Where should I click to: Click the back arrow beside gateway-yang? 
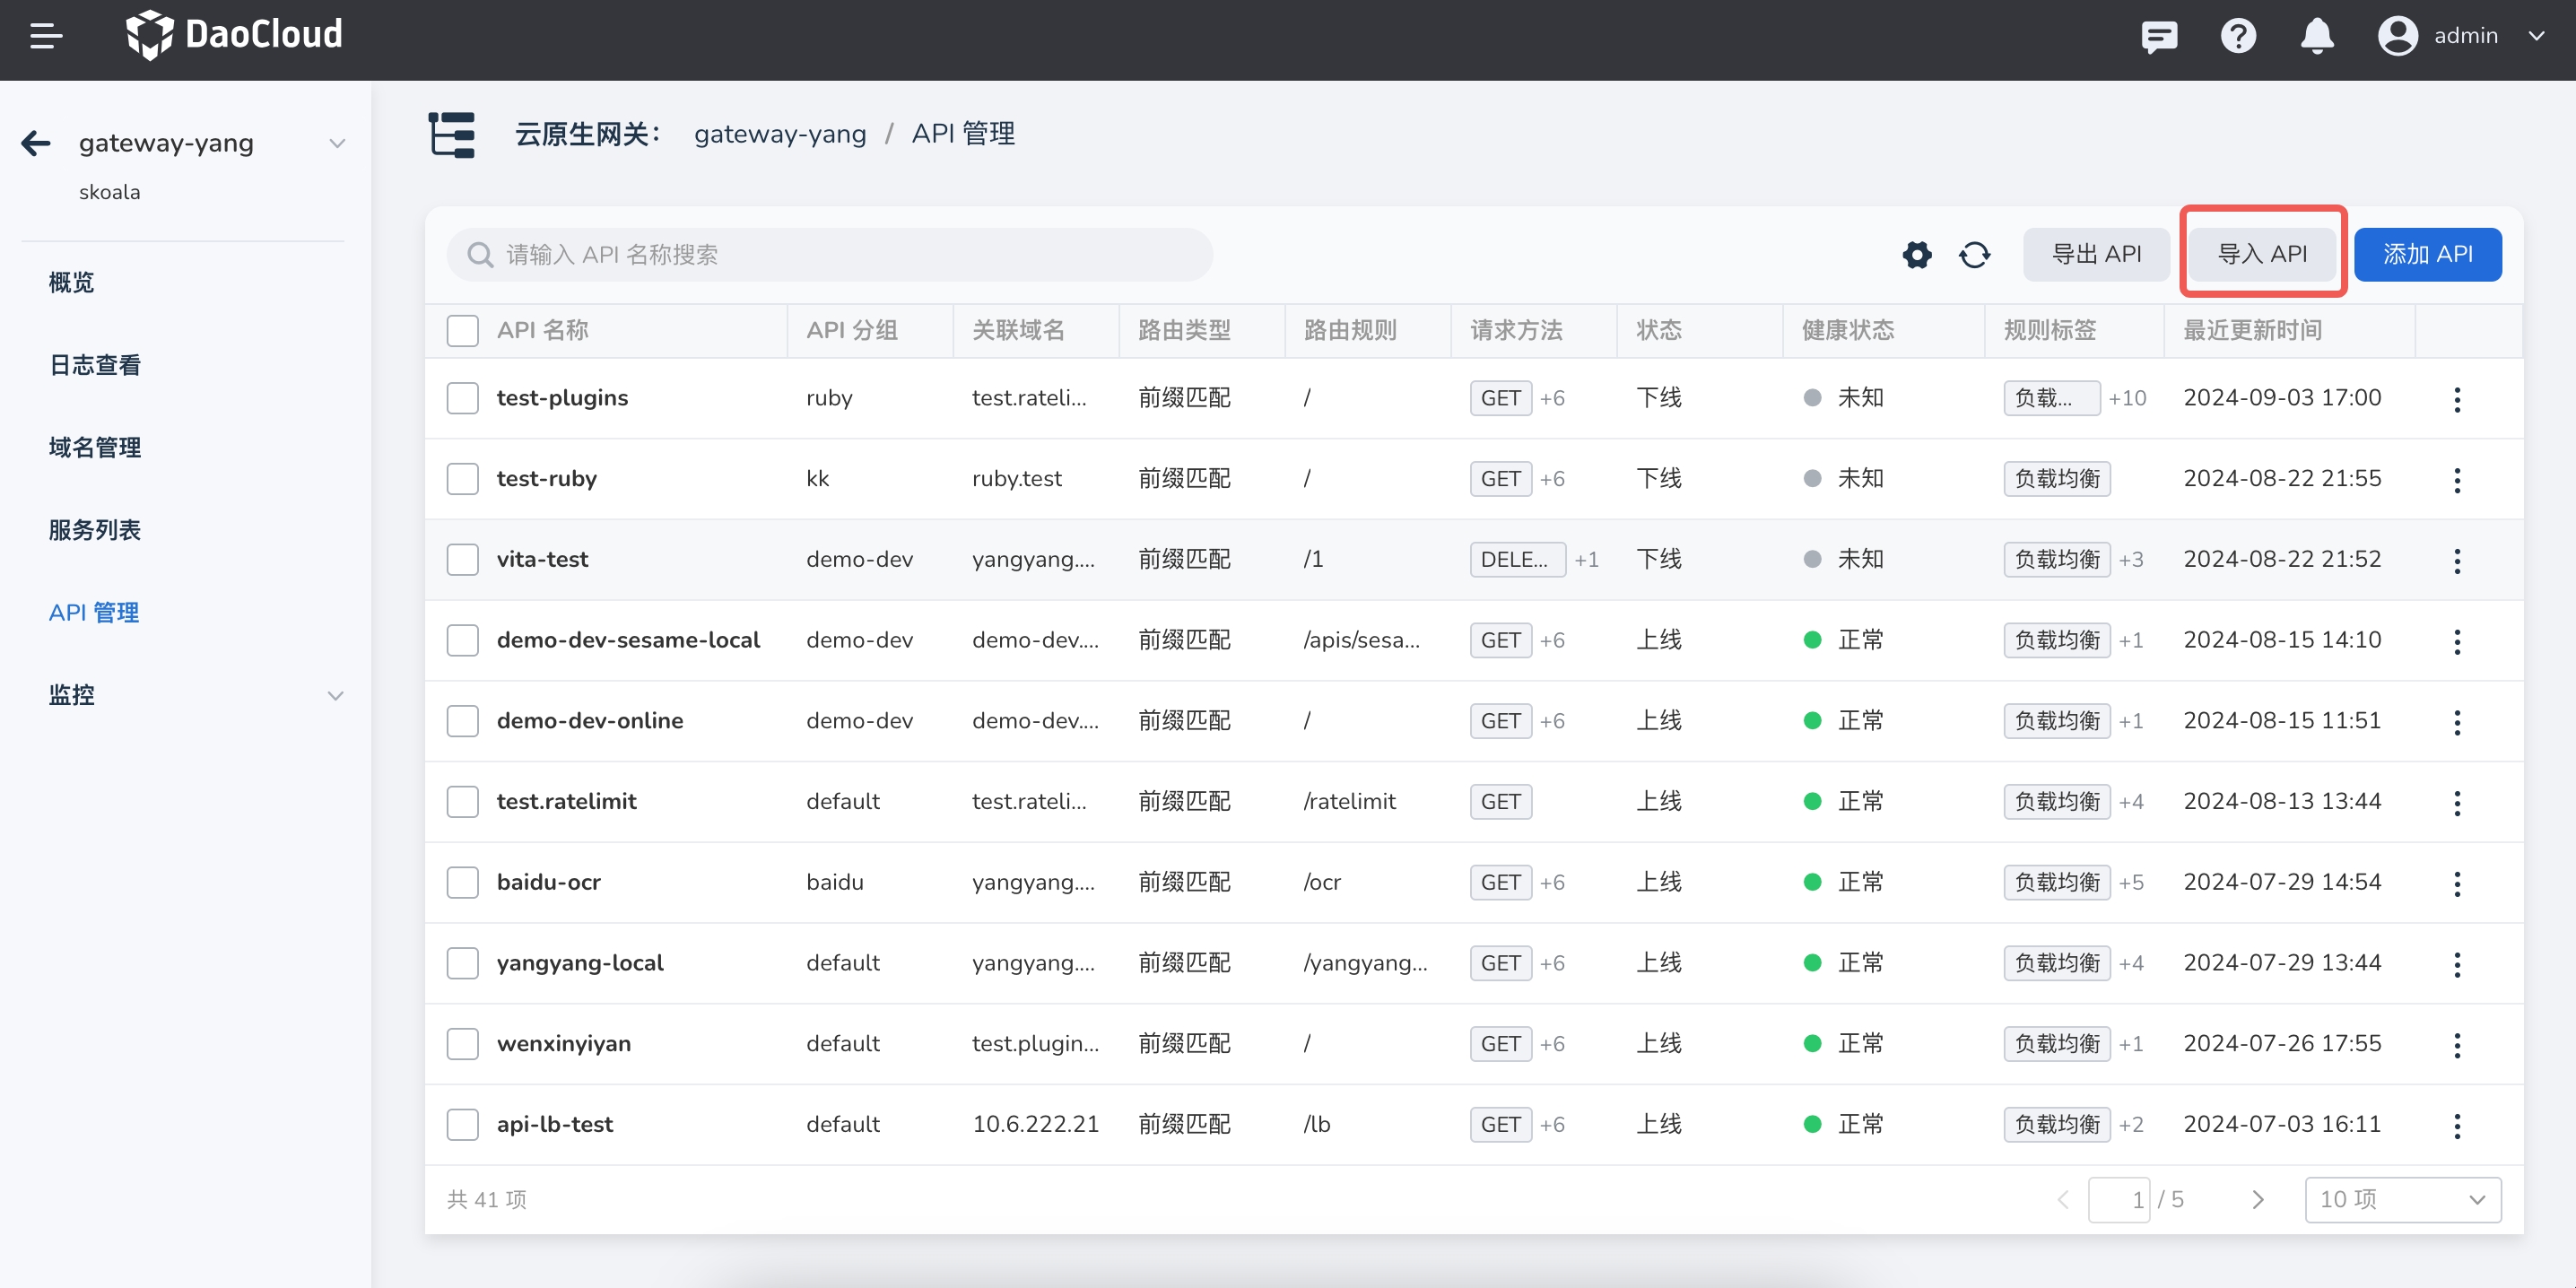pyautogui.click(x=36, y=143)
